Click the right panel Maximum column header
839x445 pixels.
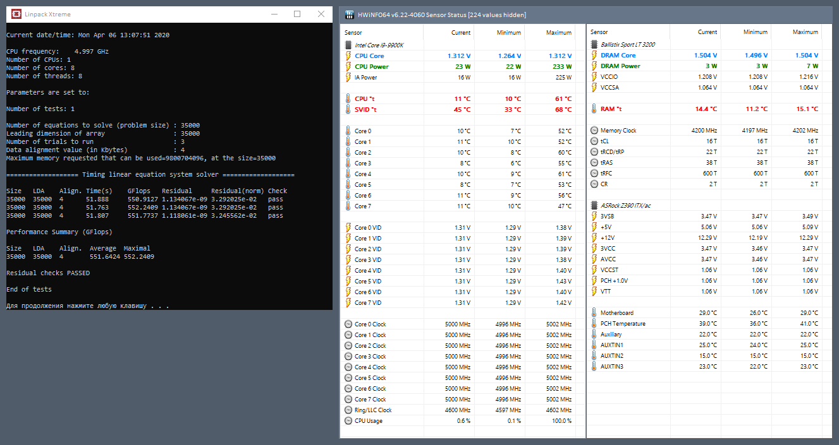pyautogui.click(x=805, y=32)
